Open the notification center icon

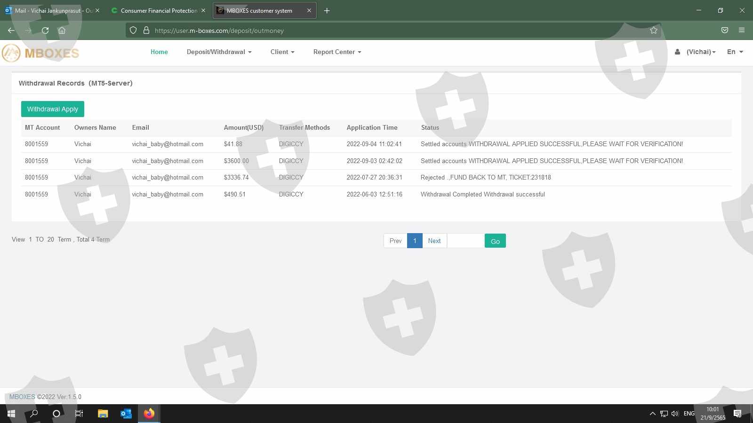737,414
